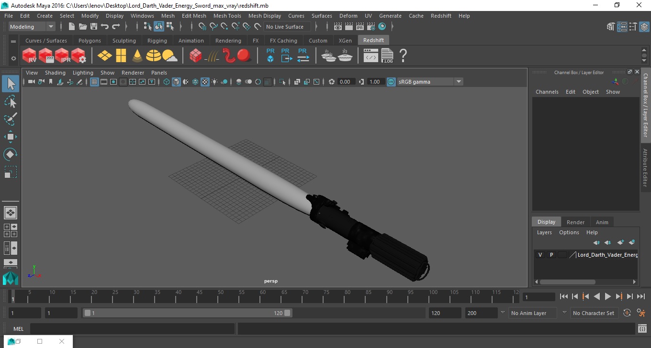The height and width of the screenshot is (348, 651).
Task: Switch to the FX Caching shelf tab
Action: [x=283, y=41]
